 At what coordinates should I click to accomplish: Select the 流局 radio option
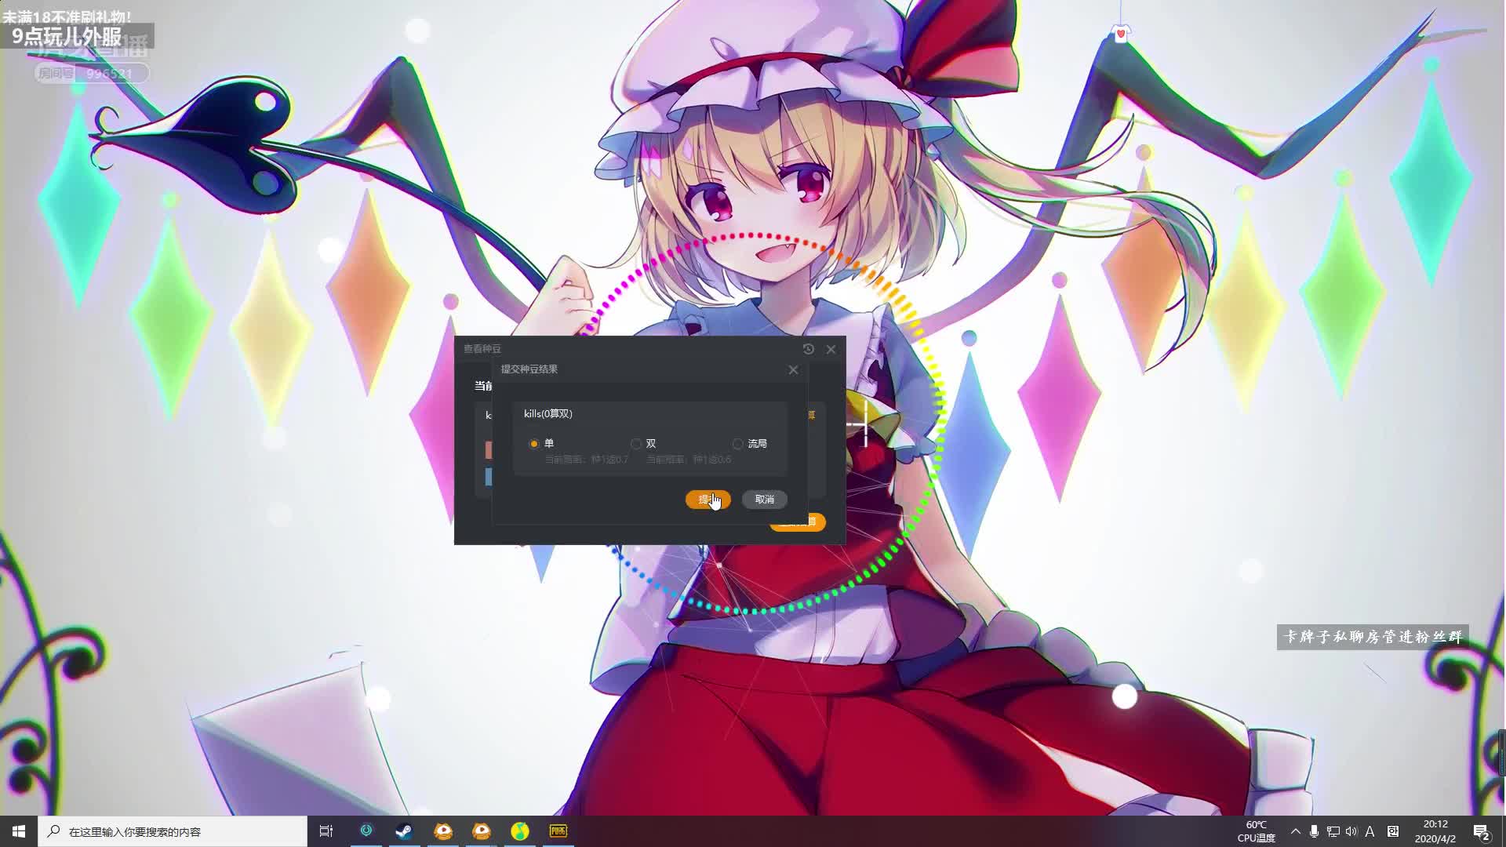(x=738, y=444)
